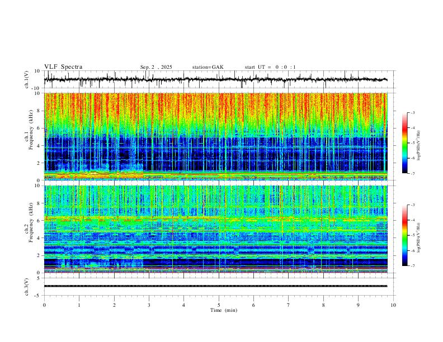This screenshot has width=443, height=342.
Task: Click the "-3" tick on the ch.1 colorbar
Action: pyautogui.click(x=413, y=112)
